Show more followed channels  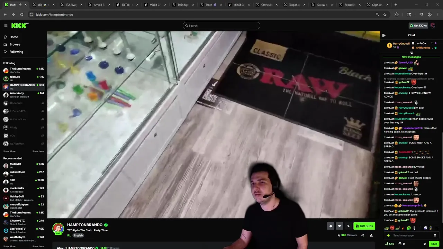[9, 151]
